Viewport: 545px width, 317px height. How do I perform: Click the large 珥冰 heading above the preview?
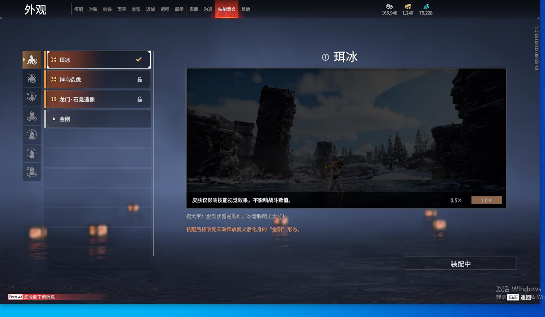click(346, 57)
